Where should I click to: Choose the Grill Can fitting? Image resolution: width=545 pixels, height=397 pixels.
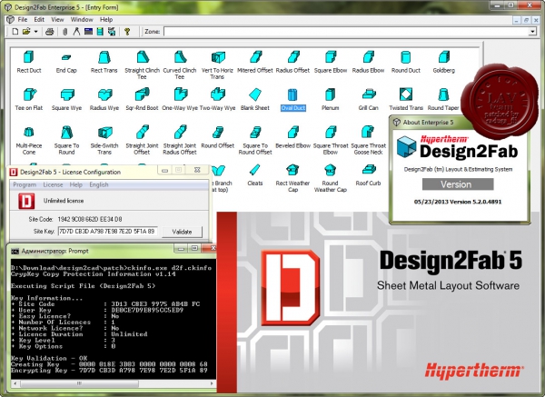click(369, 94)
